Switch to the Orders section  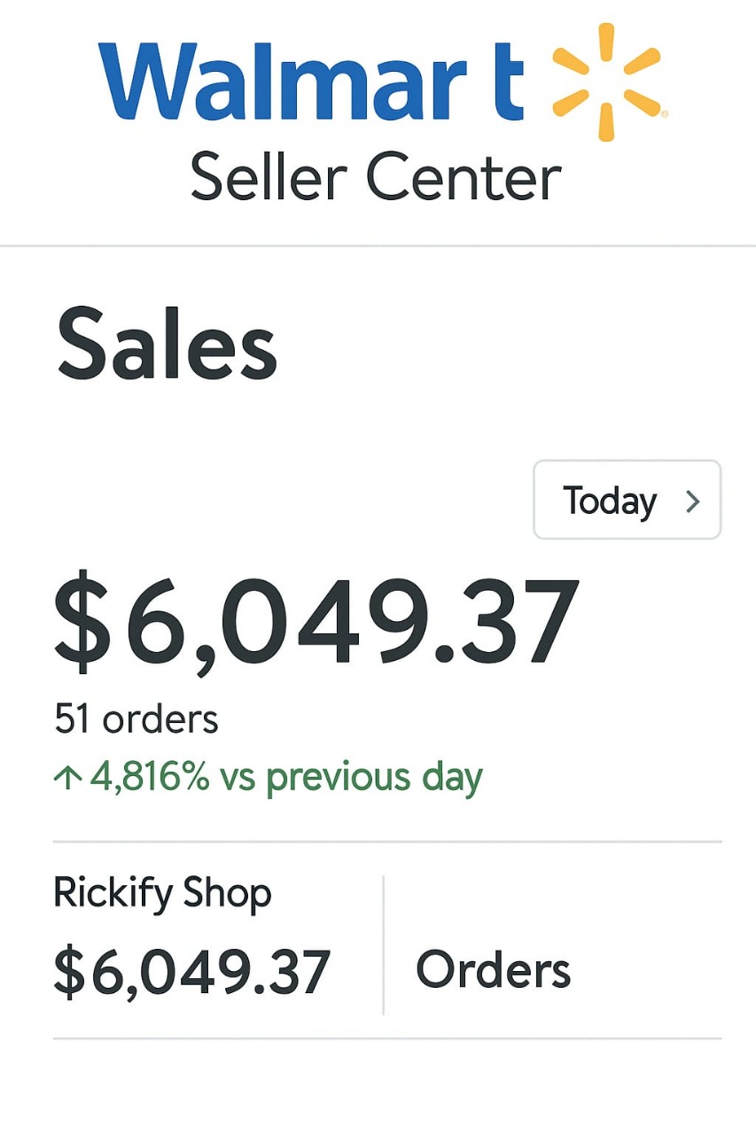[x=494, y=968]
